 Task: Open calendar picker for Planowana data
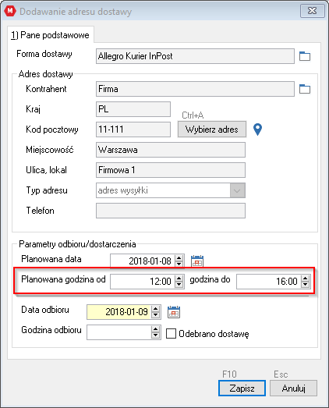click(197, 261)
